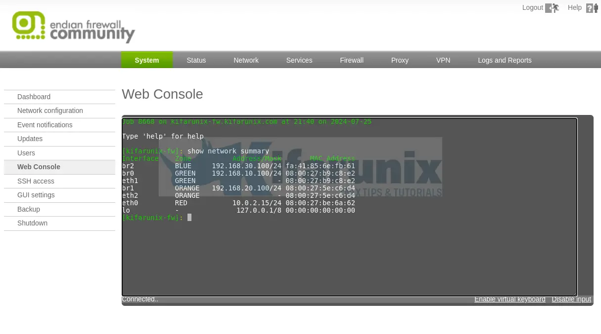Go to Updates in the sidebar
Viewport: 601px width, 334px height.
click(x=59, y=139)
